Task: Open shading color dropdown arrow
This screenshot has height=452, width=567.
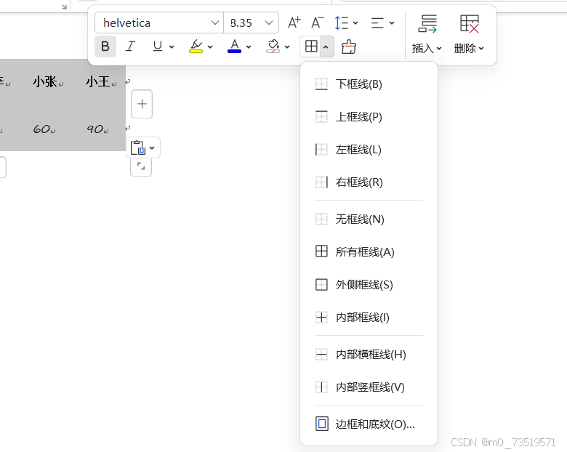Action: [x=287, y=47]
